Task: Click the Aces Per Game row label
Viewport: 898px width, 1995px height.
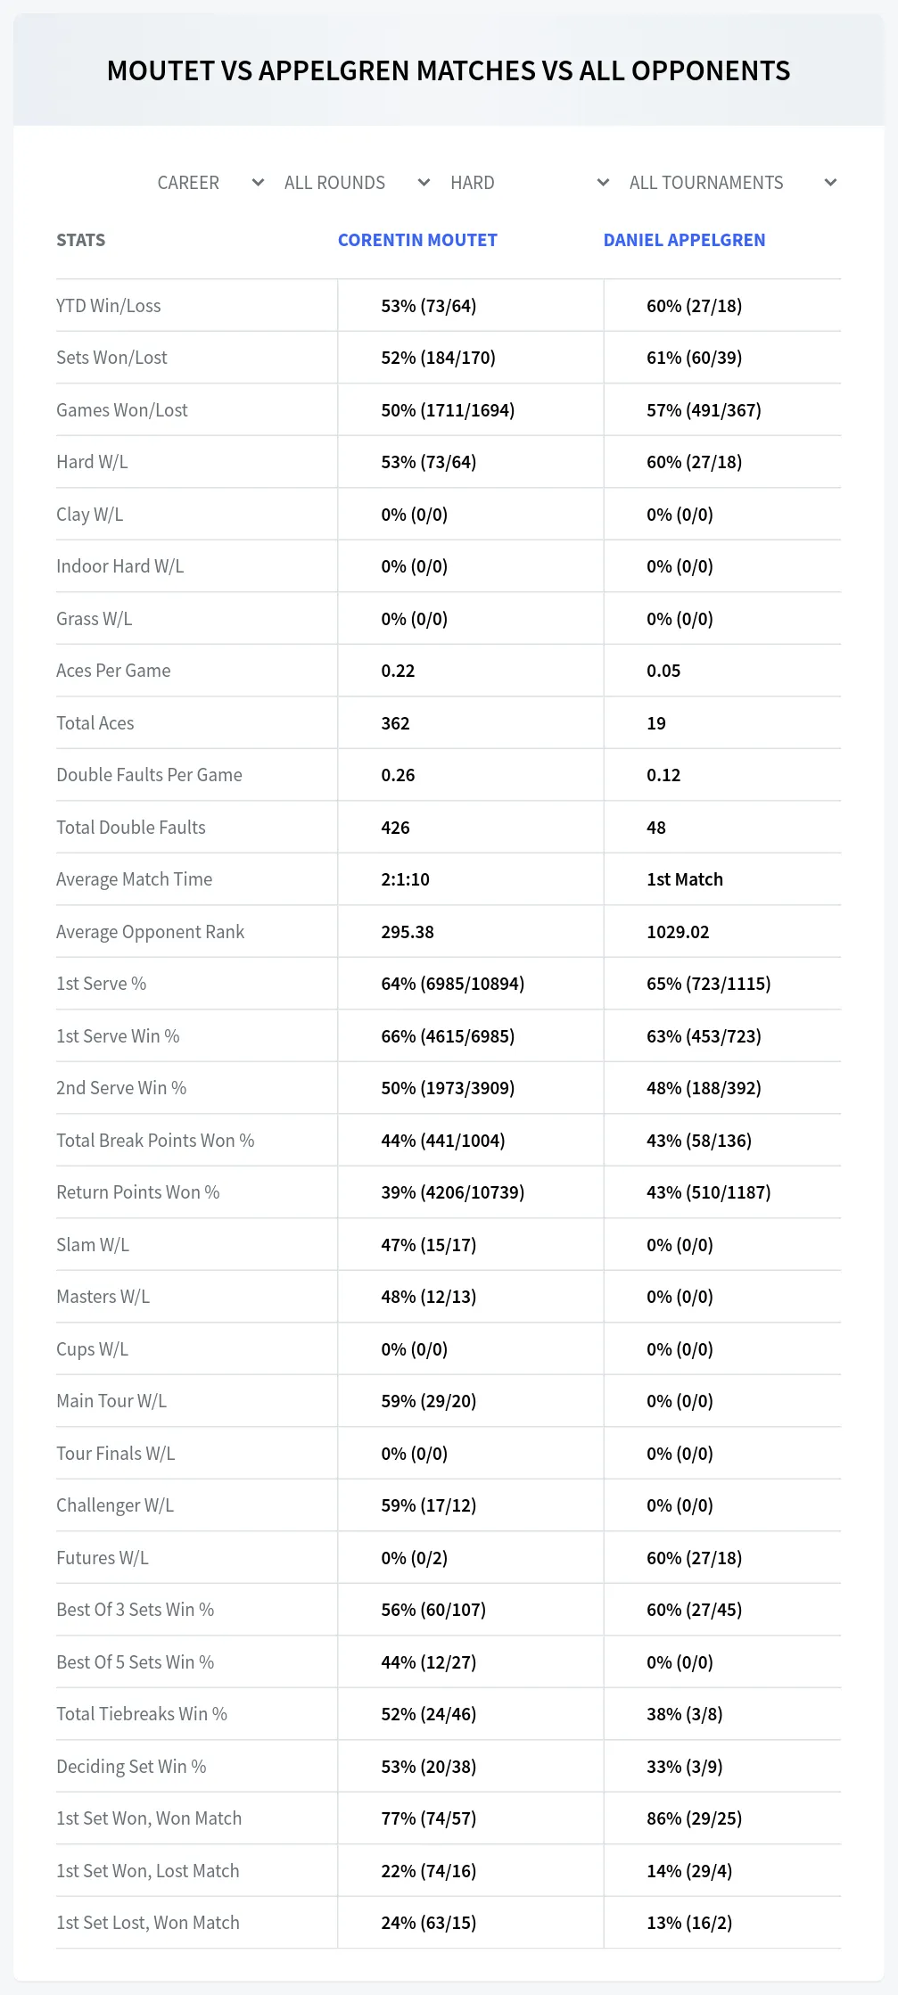Action: click(x=113, y=671)
